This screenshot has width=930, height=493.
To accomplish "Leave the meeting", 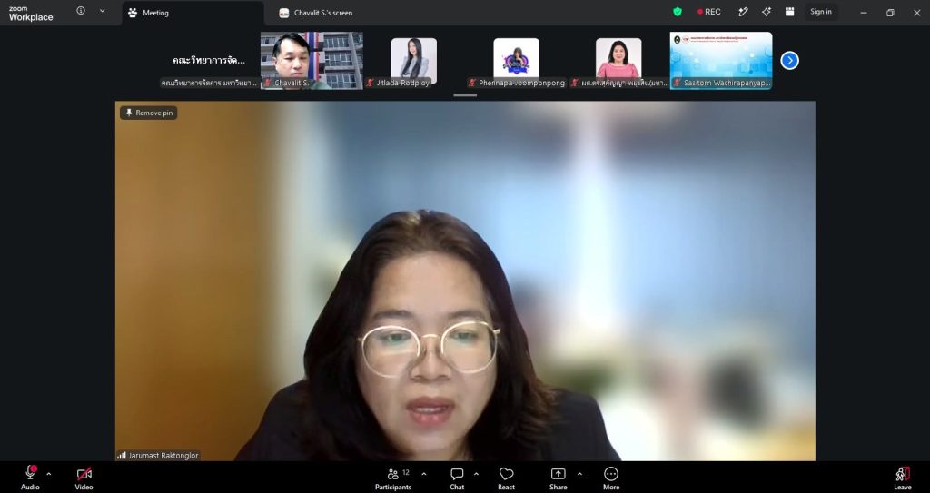I will tap(903, 478).
